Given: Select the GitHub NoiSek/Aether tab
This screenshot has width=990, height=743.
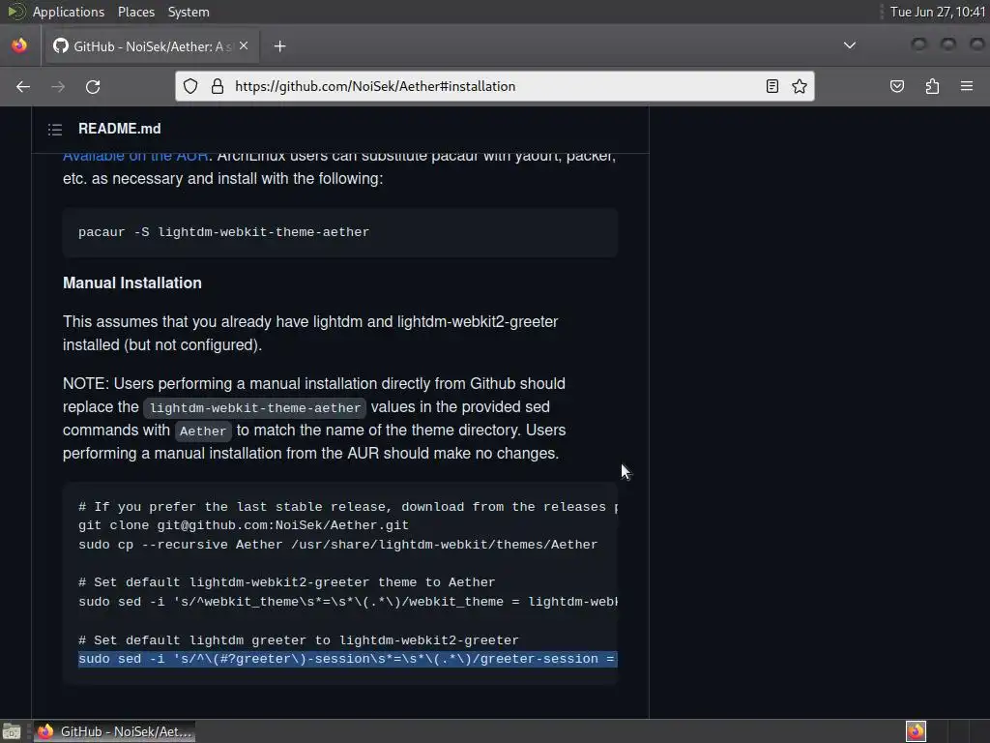Looking at the screenshot, I should (150, 46).
